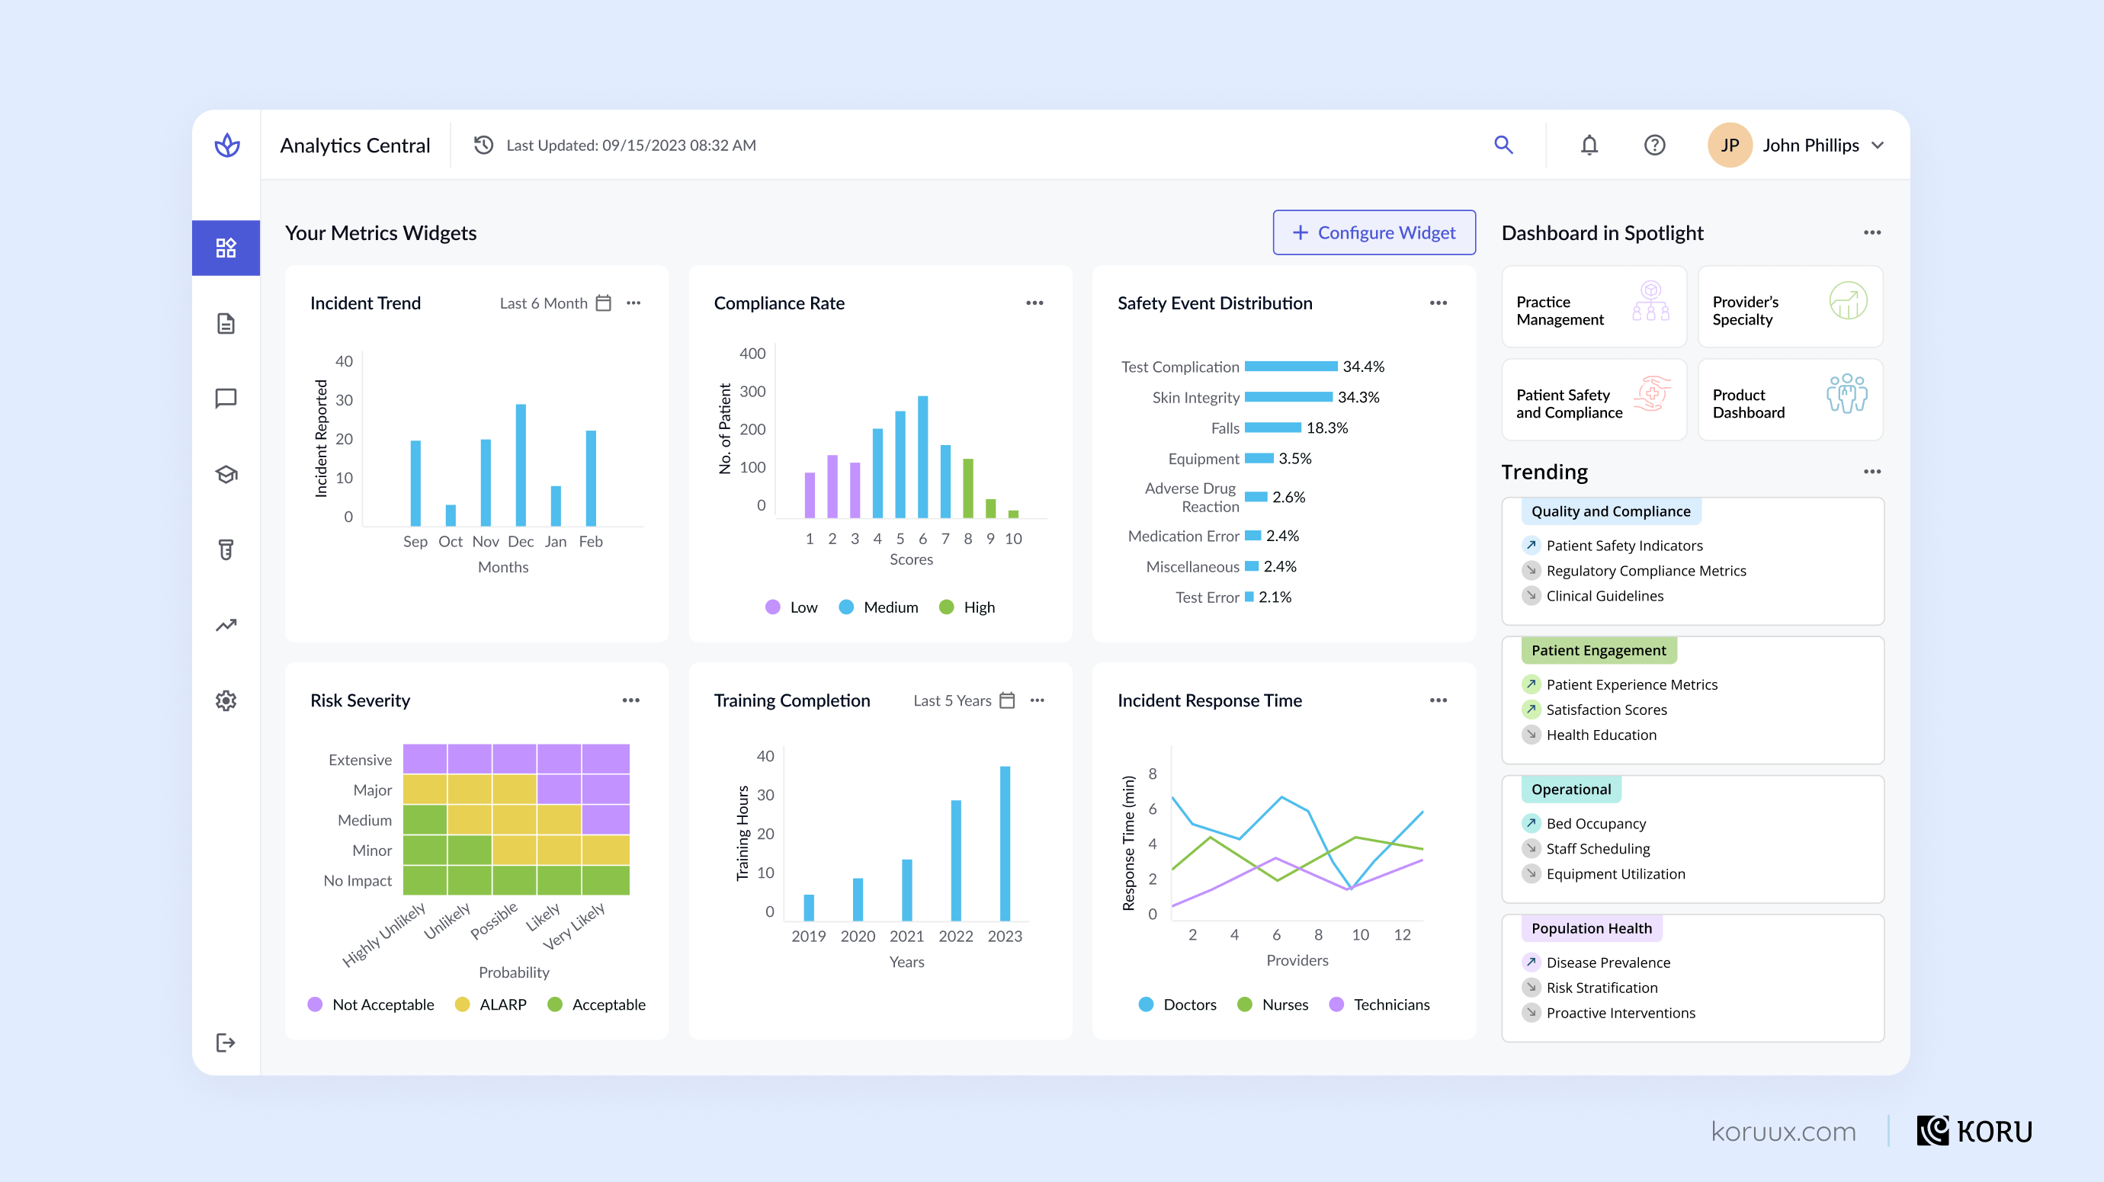Click the Configure Widget button
Viewport: 2104px width, 1182px height.
(x=1374, y=232)
